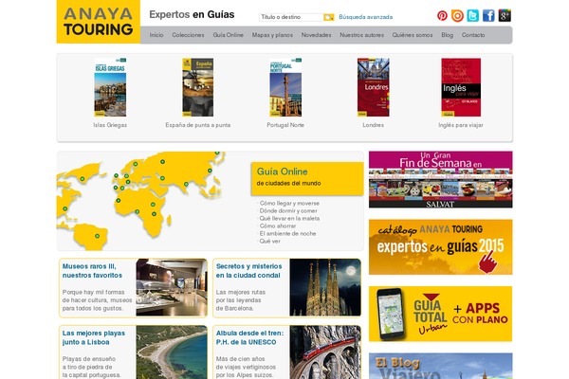Screen dimensions: 569x379
Task: Open the orange circular social icon
Action: 457,15
